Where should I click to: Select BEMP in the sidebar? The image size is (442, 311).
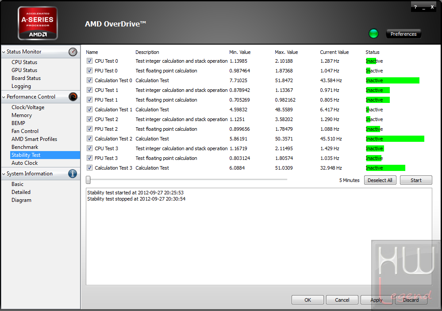(x=18, y=123)
